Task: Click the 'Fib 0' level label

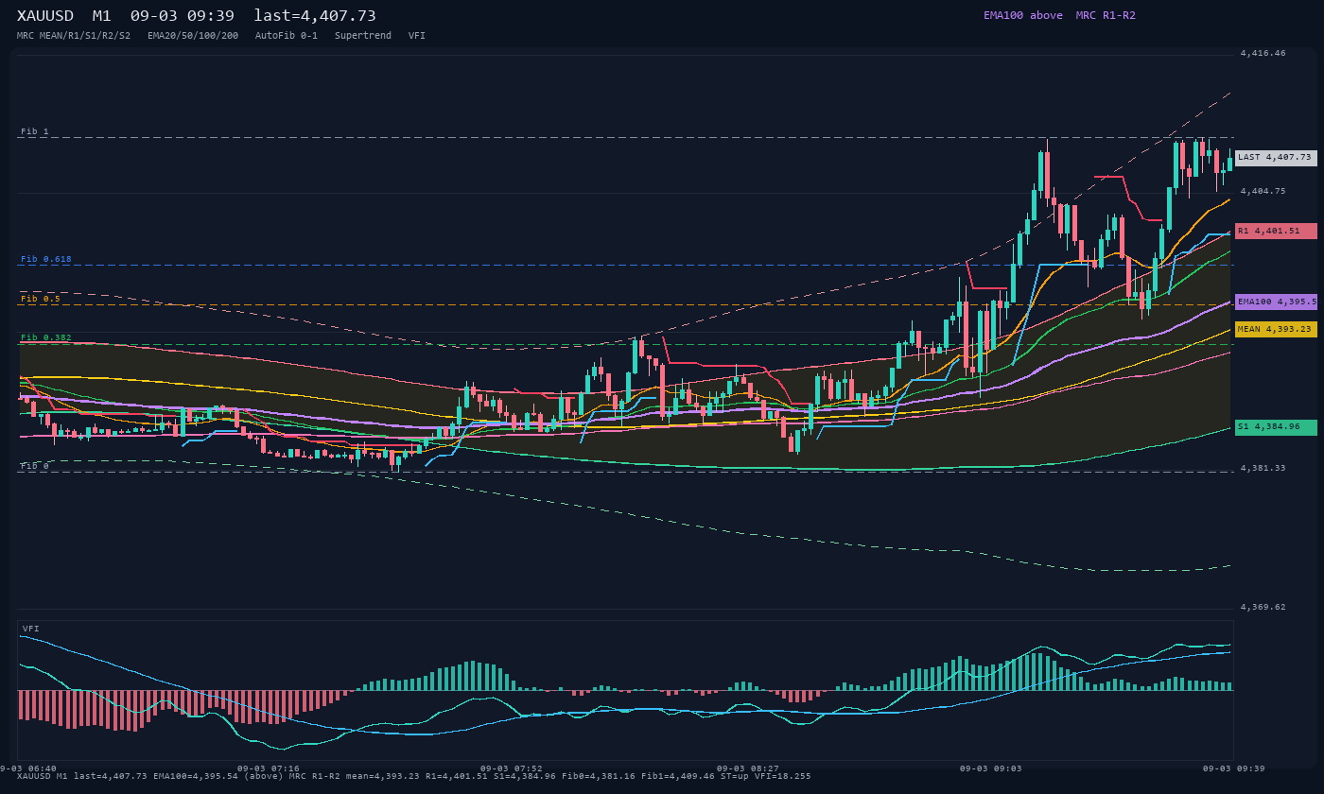Action: 35,466
